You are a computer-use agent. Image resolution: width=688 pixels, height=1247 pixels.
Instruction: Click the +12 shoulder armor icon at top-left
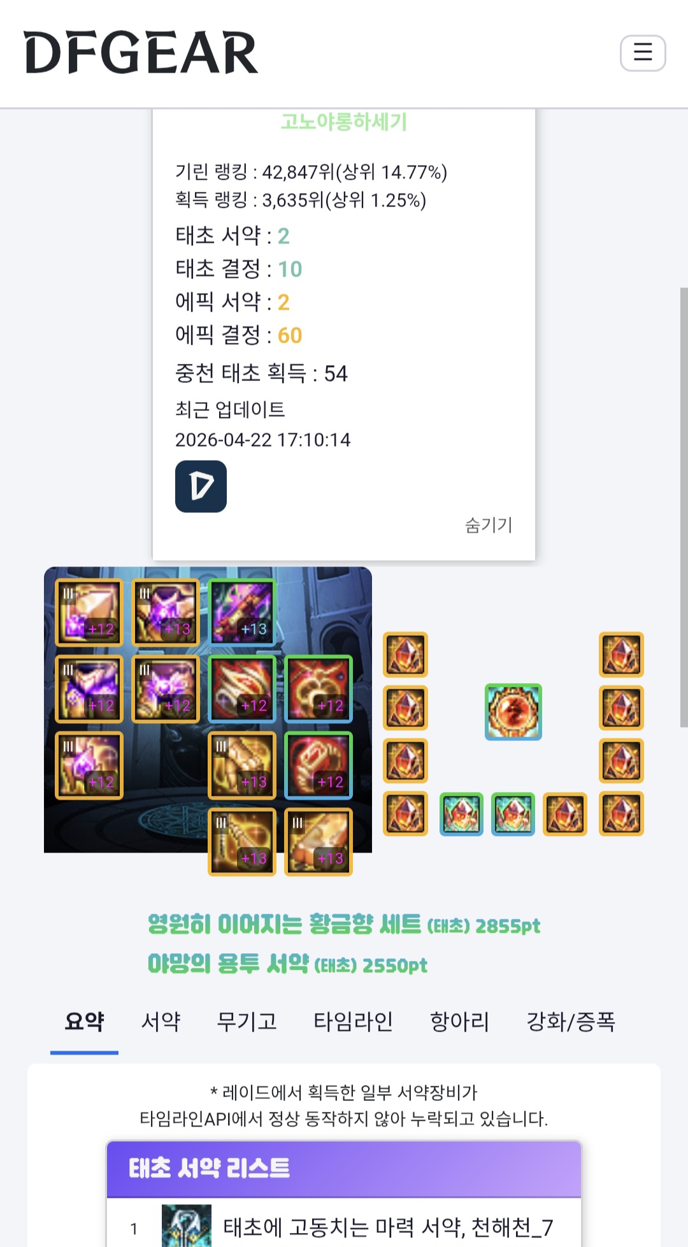pyautogui.click(x=89, y=613)
